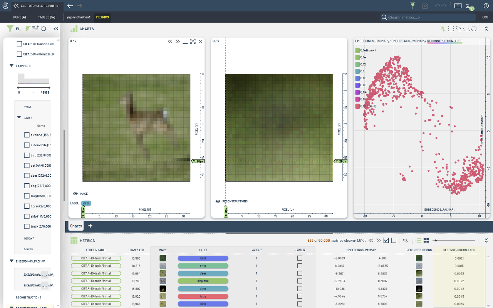
Task: Toggle the IMAGE eye visibility icon
Action: [75, 194]
